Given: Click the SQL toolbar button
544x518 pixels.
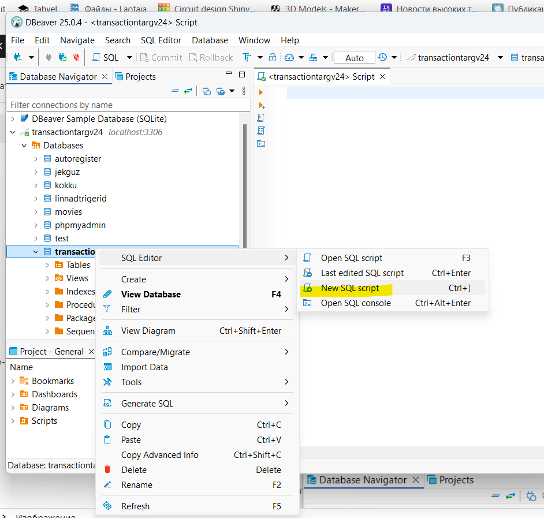Looking at the screenshot, I should [x=106, y=58].
